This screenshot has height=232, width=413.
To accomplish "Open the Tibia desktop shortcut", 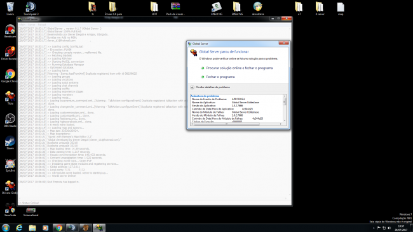I will click(x=10, y=98).
